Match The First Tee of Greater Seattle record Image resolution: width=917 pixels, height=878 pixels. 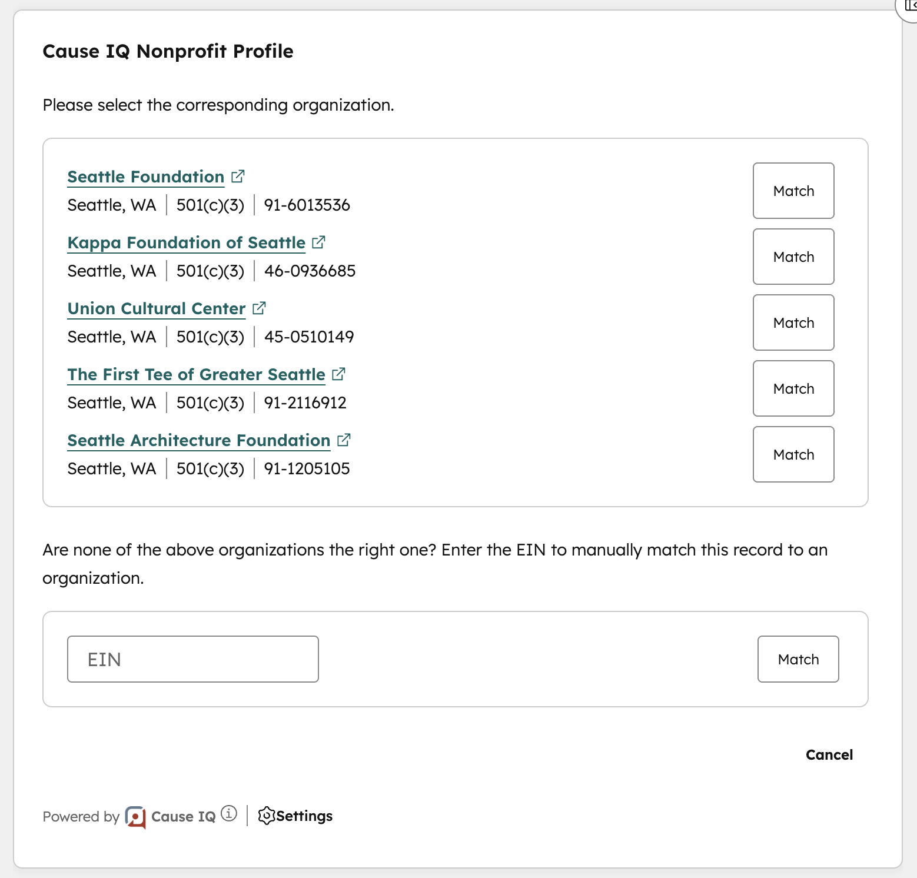pos(793,388)
